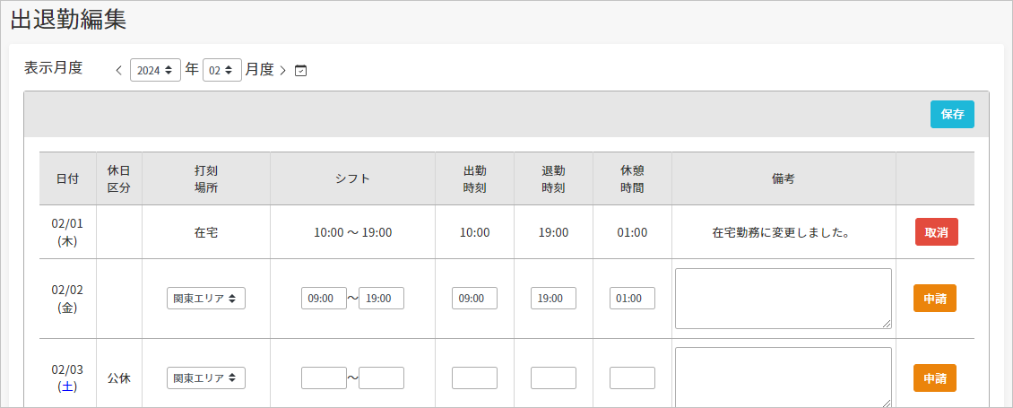Screen dimensions: 1013x408
Task: Click 申請 button for 02/03
Action: 935,378
